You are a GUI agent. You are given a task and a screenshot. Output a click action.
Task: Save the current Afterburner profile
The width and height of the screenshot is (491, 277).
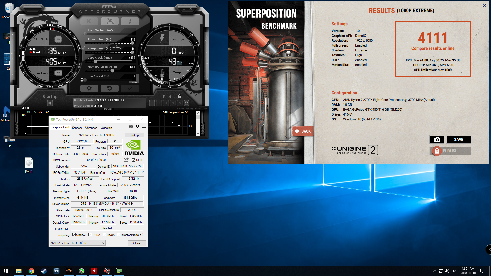click(187, 103)
